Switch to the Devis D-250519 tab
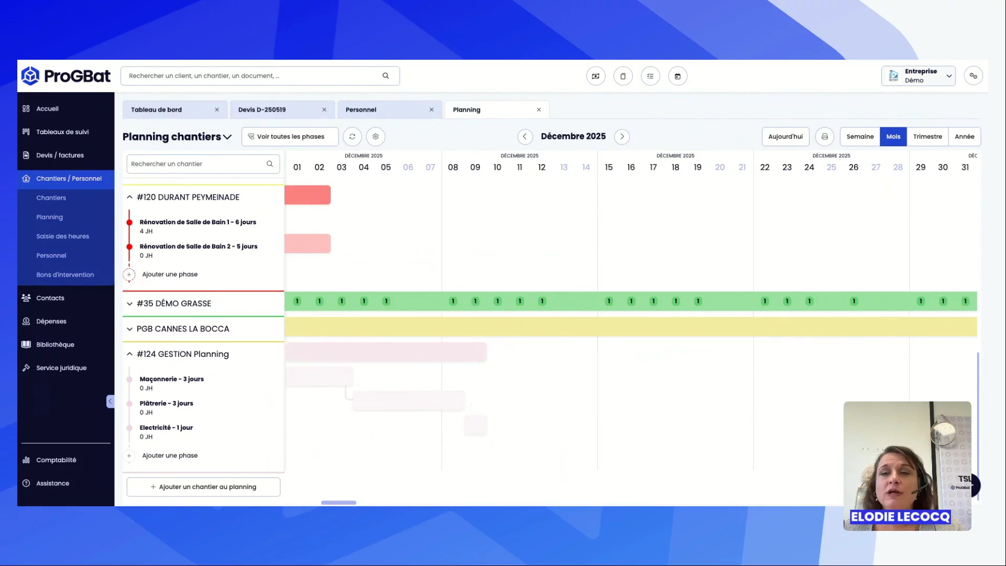The width and height of the screenshot is (1006, 566). (x=262, y=110)
